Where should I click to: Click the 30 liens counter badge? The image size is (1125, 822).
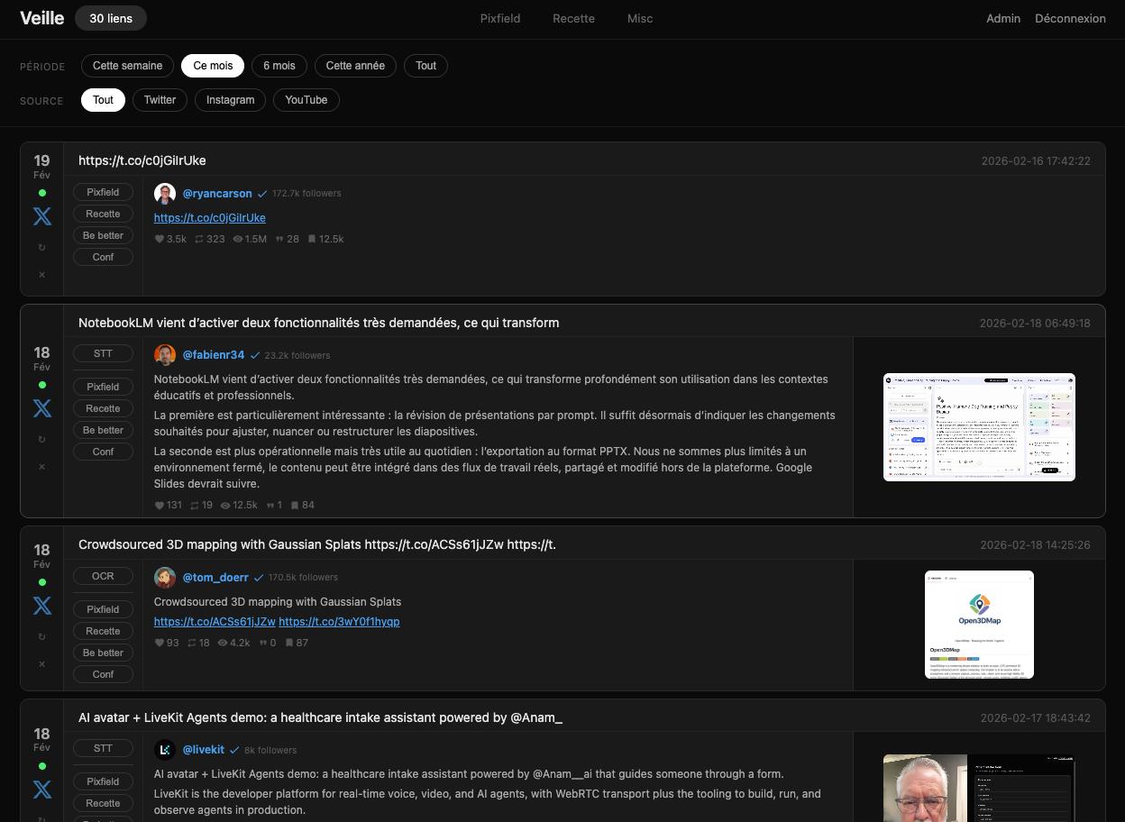pos(110,18)
